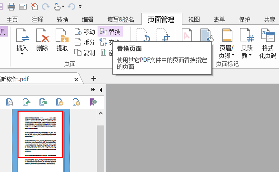Expand panel with double arrow button
279x172 pixels.
click(x=93, y=90)
